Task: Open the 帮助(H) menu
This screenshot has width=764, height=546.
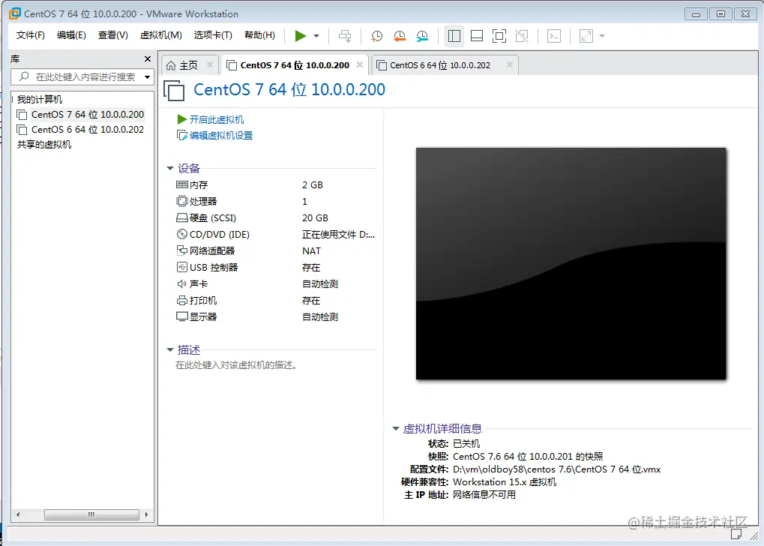Action: (259, 35)
